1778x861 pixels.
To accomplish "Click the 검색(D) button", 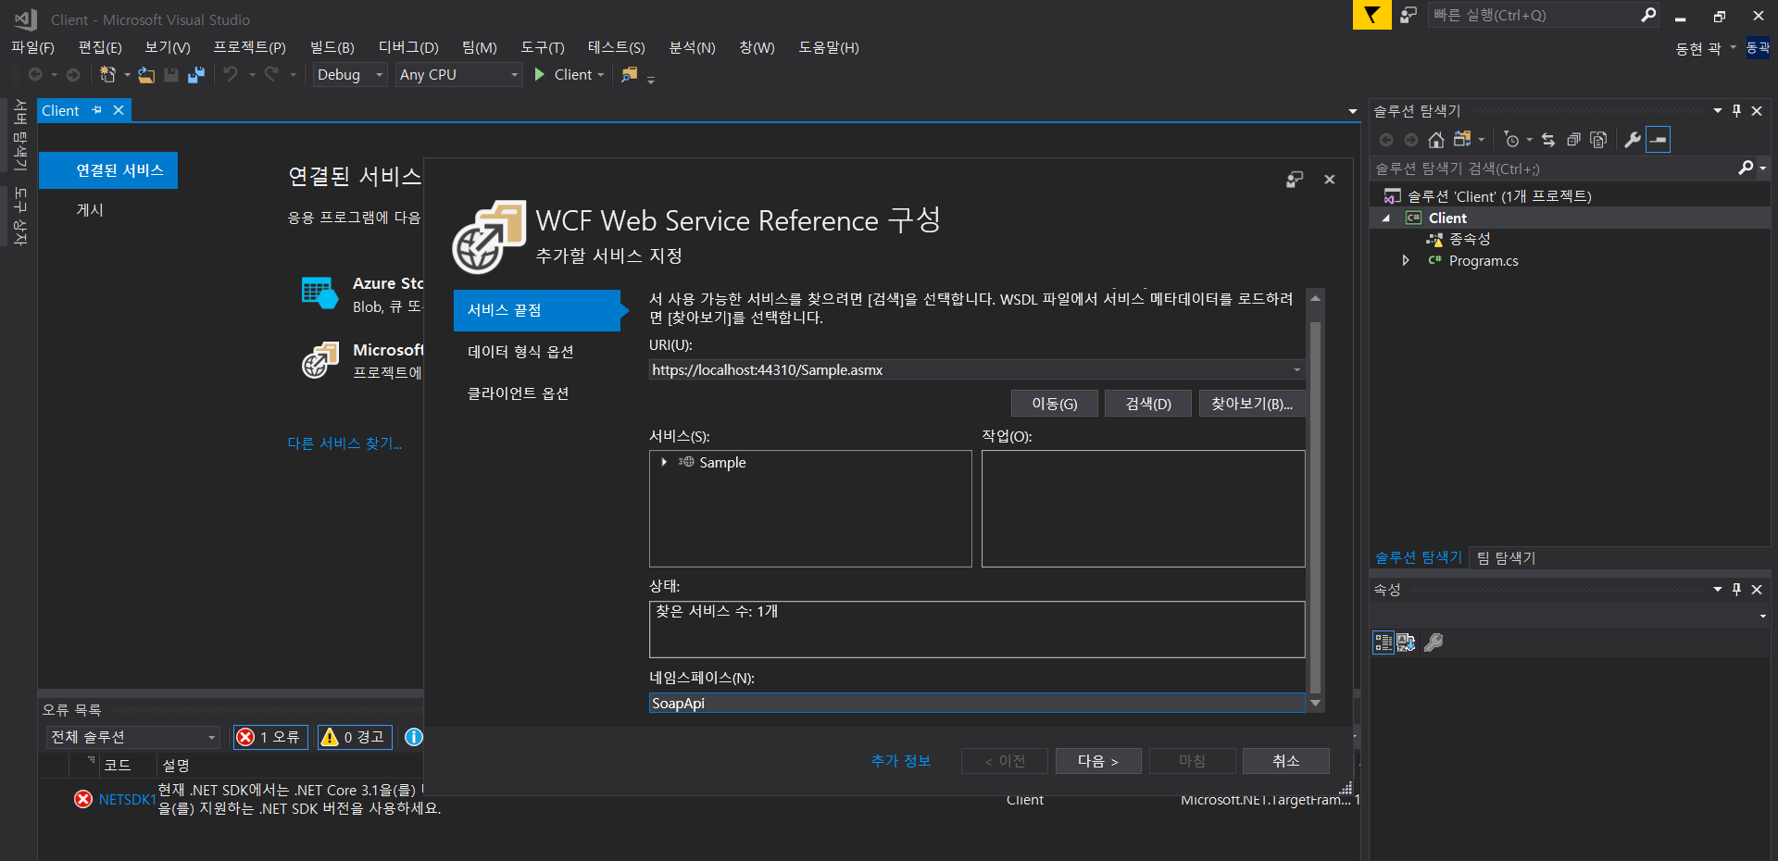I will pyautogui.click(x=1148, y=404).
